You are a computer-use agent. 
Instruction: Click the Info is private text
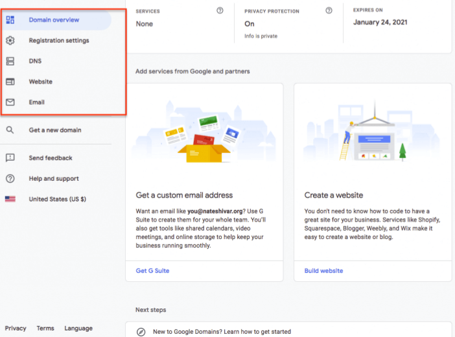(261, 36)
